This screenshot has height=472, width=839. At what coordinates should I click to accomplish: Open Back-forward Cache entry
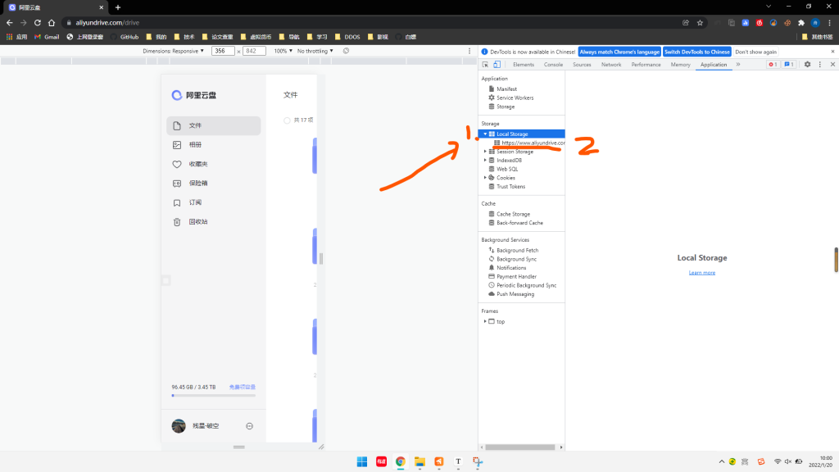(x=519, y=223)
